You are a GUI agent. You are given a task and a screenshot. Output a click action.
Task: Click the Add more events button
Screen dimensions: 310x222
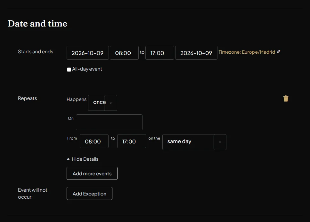[92, 173]
